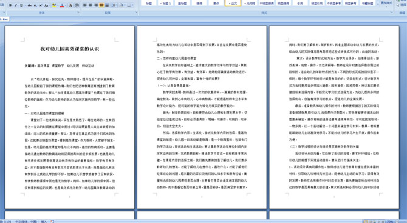Apply strikethrough to the text
The height and width of the screenshot is (223, 407).
click(30, 5)
